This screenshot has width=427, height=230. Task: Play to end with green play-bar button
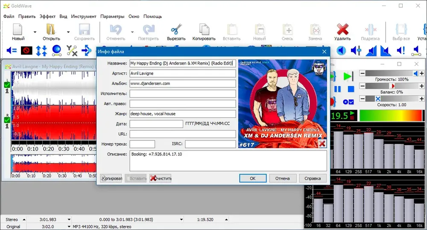[x=348, y=76]
